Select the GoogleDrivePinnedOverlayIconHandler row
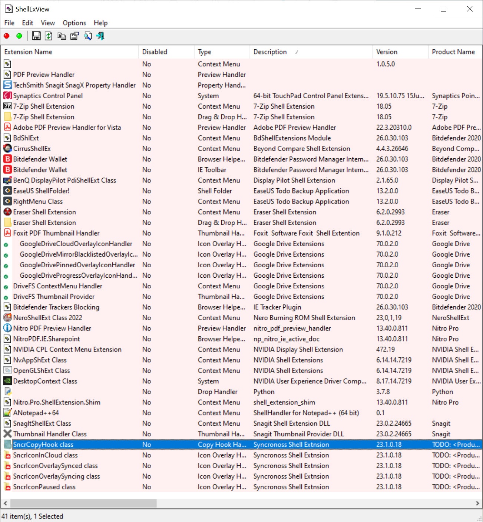 tap(241, 265)
